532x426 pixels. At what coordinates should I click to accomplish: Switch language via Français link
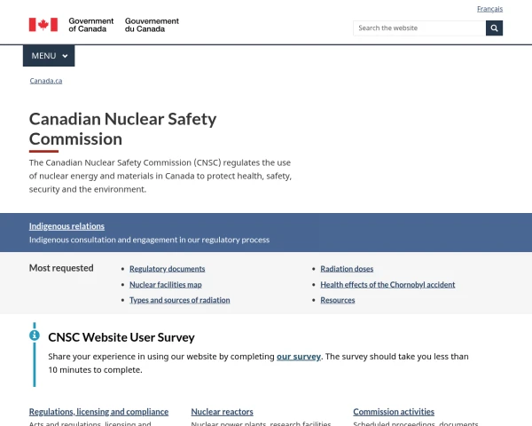489,9
